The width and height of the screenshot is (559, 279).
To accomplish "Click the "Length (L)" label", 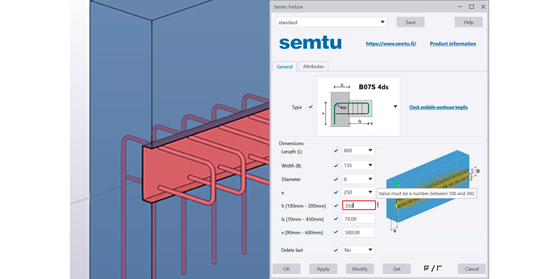I will pos(292,152).
